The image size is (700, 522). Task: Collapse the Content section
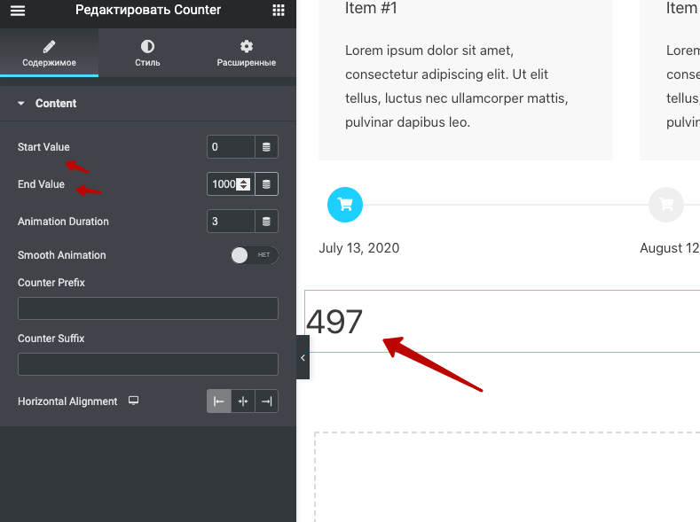click(21, 104)
